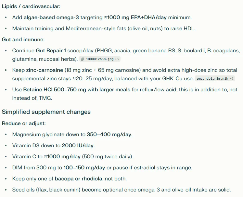
Task: Click the bold '2000 IU/day' vitamin D3 dose
Action: click(x=78, y=146)
